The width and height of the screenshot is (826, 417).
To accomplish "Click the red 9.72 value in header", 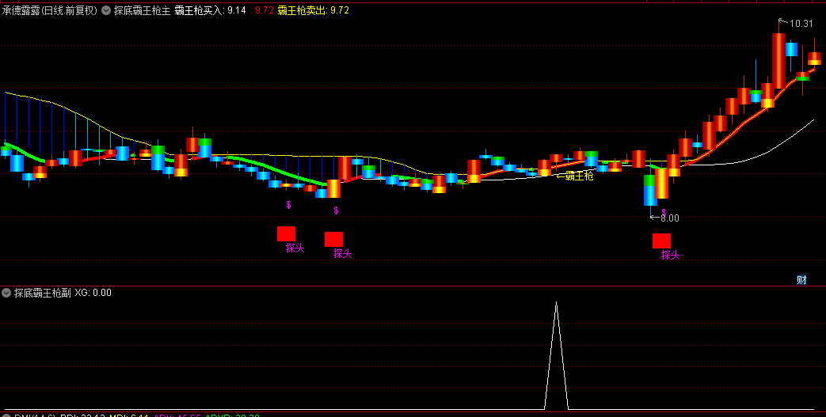I will click(263, 10).
